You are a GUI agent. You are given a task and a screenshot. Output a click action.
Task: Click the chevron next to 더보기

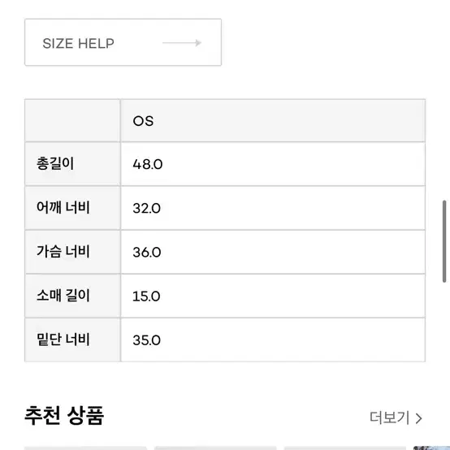click(418, 418)
